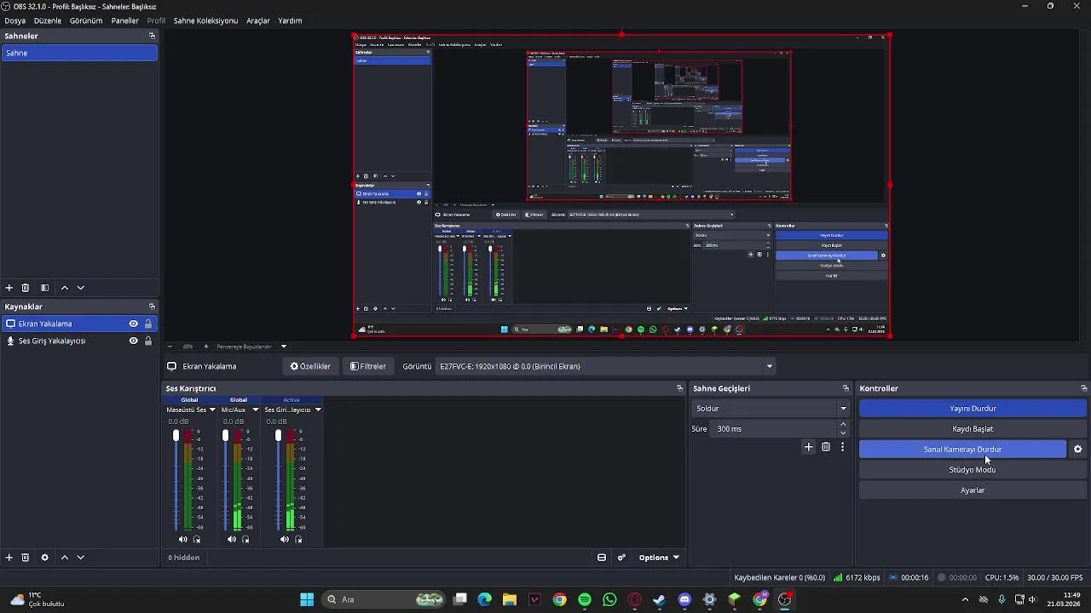Open Filtreler for the selected source

pos(368,366)
